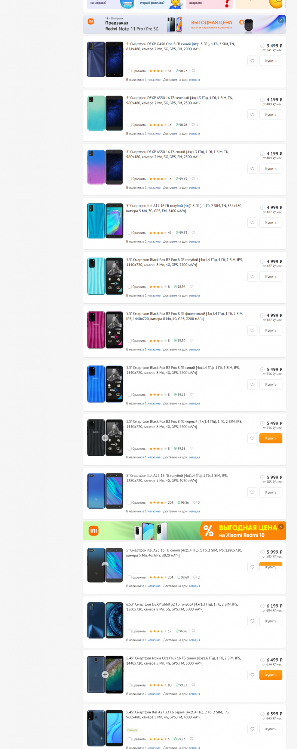The width and height of the screenshot is (297, 749).
Task: Dismiss the Xiaomi Redmi 10 banner
Action: pos(281,527)
